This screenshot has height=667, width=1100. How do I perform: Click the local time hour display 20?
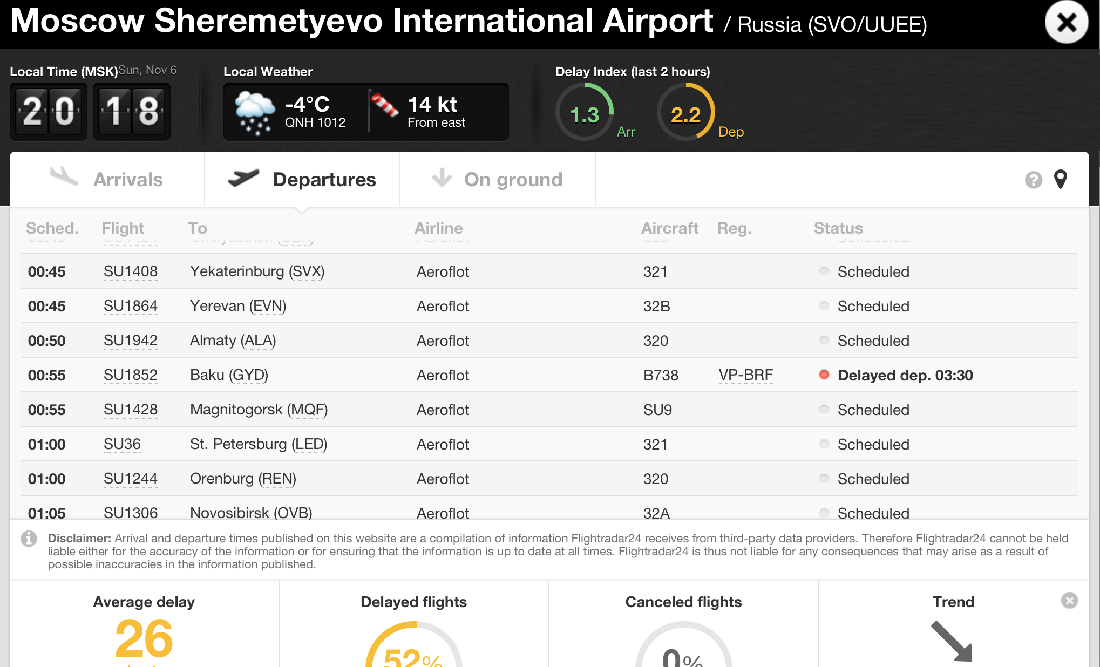tap(49, 111)
